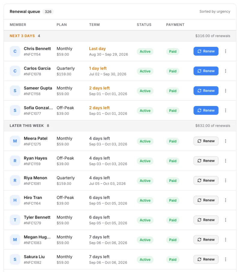Screen dimensions: 240x272
Task: Click the PAYMENT column header
Action: [x=175, y=25]
